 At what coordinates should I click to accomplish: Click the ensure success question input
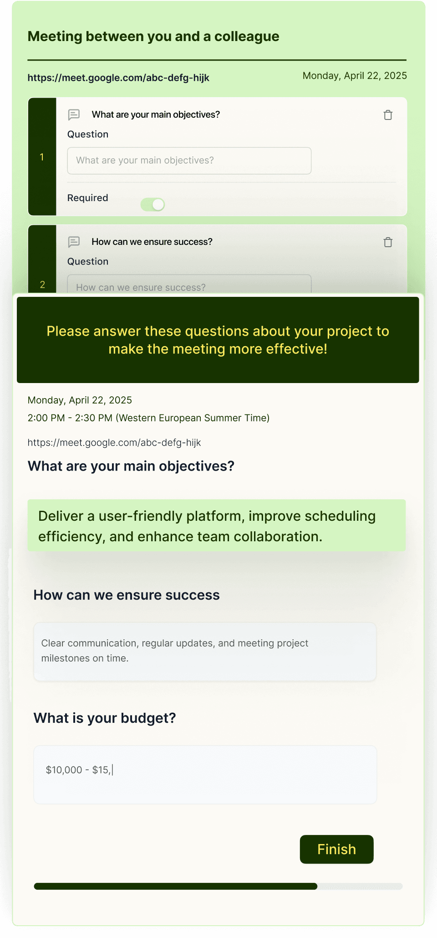click(x=189, y=284)
